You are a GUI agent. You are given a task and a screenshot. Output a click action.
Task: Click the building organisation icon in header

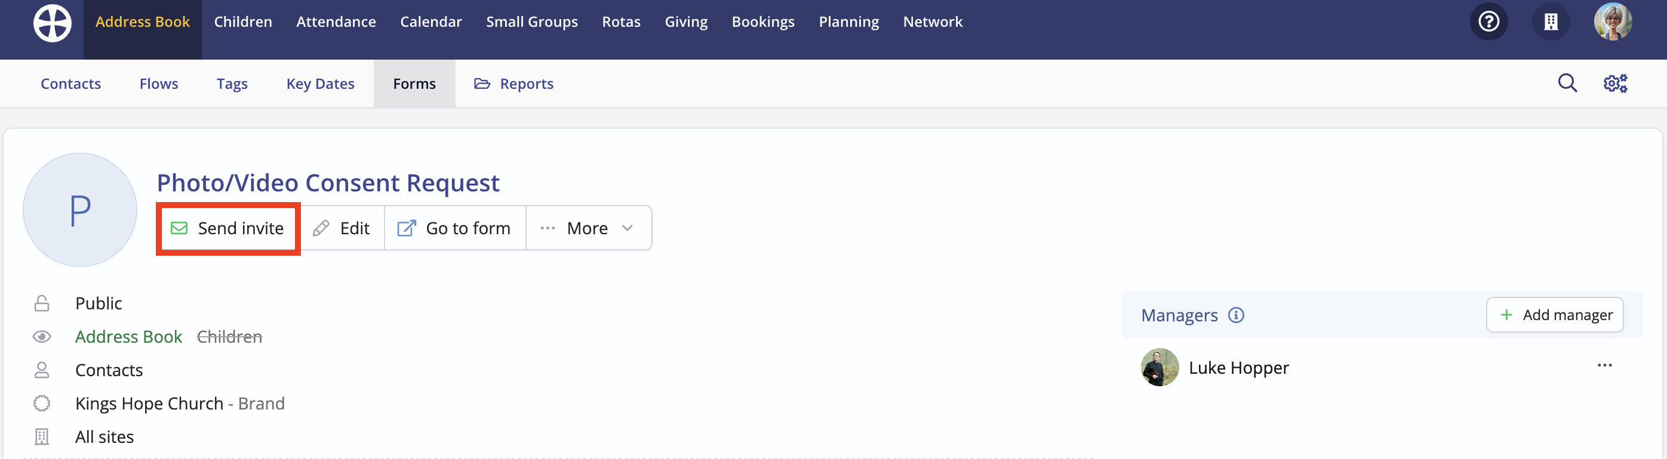click(1551, 22)
